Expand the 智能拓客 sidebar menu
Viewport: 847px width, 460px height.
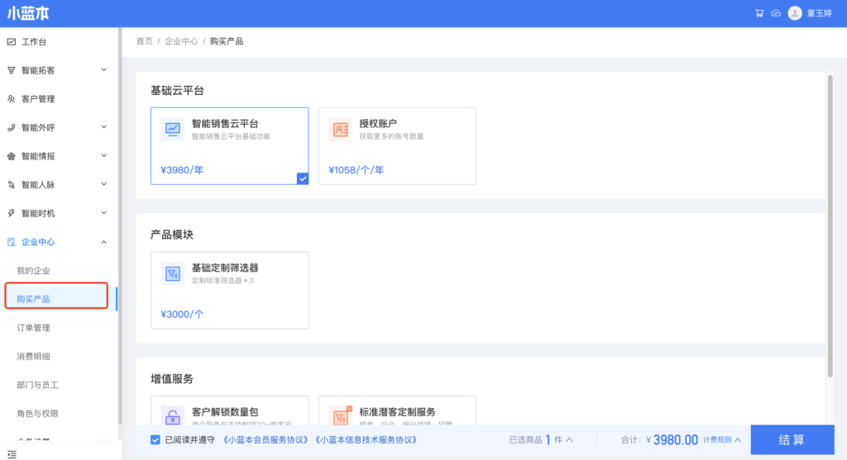point(104,70)
